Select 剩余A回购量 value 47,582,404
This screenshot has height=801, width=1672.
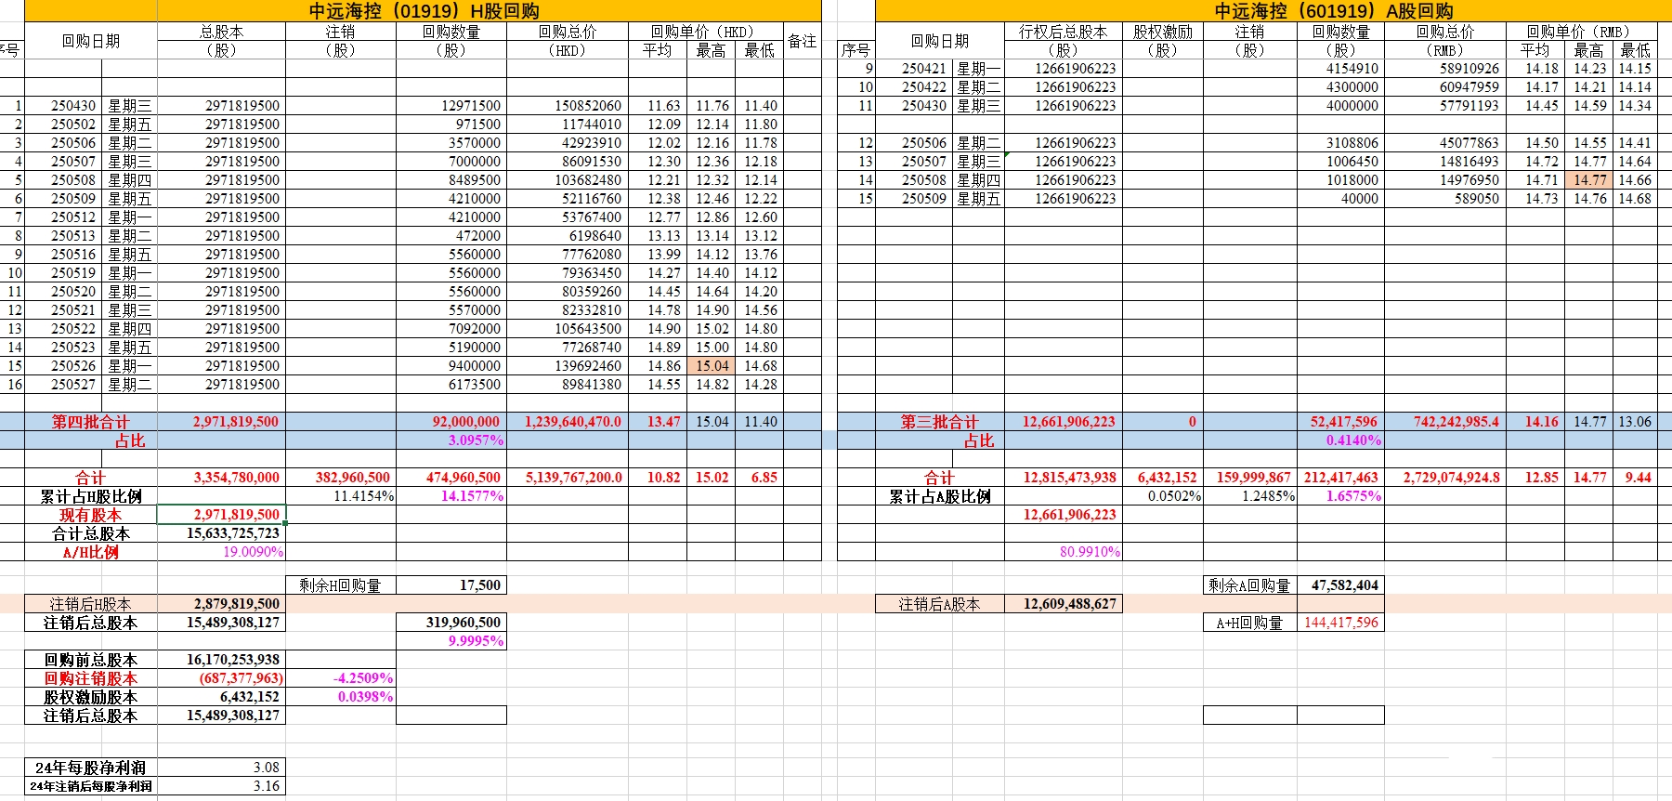point(1340,585)
